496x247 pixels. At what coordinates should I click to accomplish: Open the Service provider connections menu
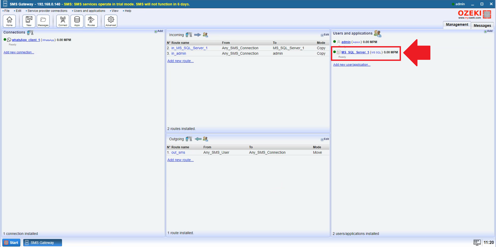pyautogui.click(x=47, y=11)
